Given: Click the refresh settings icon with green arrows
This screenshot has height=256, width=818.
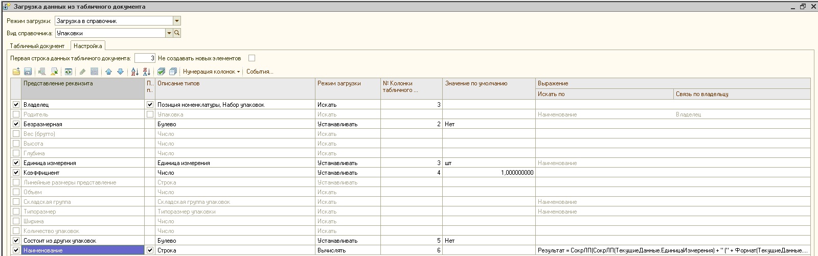Looking at the screenshot, I should 68,72.
